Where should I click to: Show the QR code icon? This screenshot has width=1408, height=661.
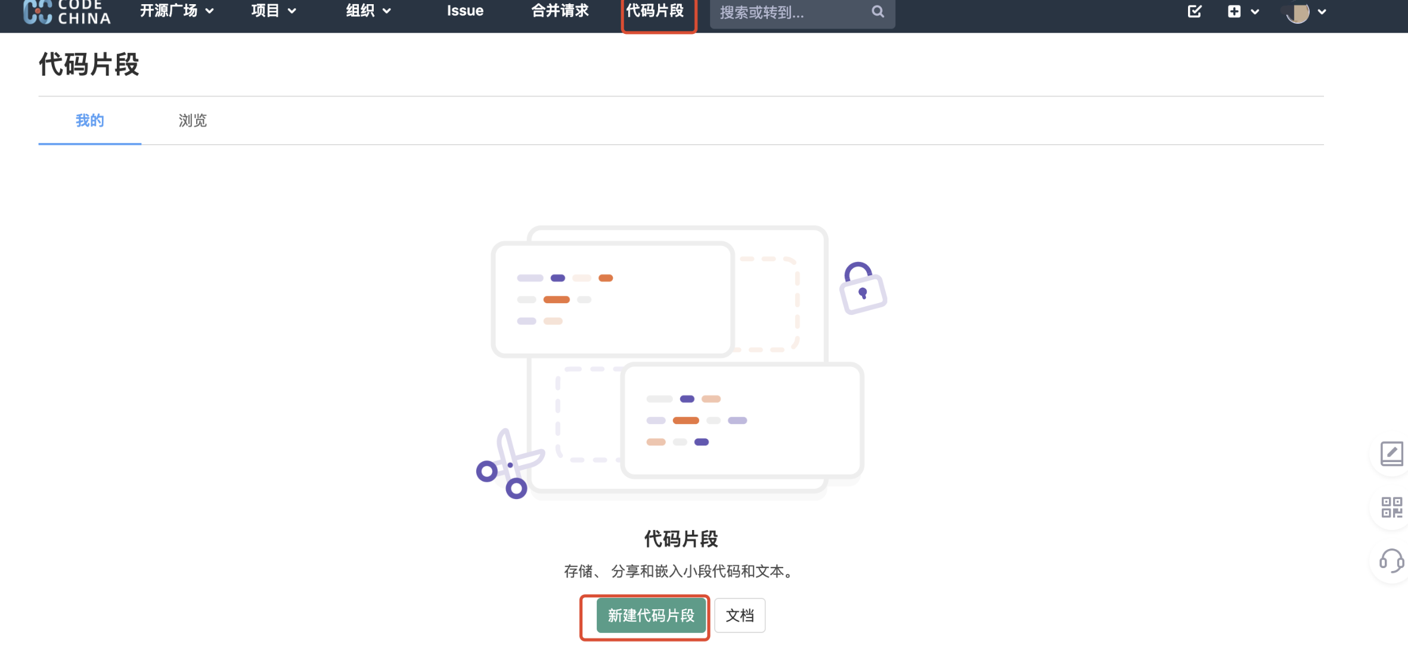(x=1391, y=507)
